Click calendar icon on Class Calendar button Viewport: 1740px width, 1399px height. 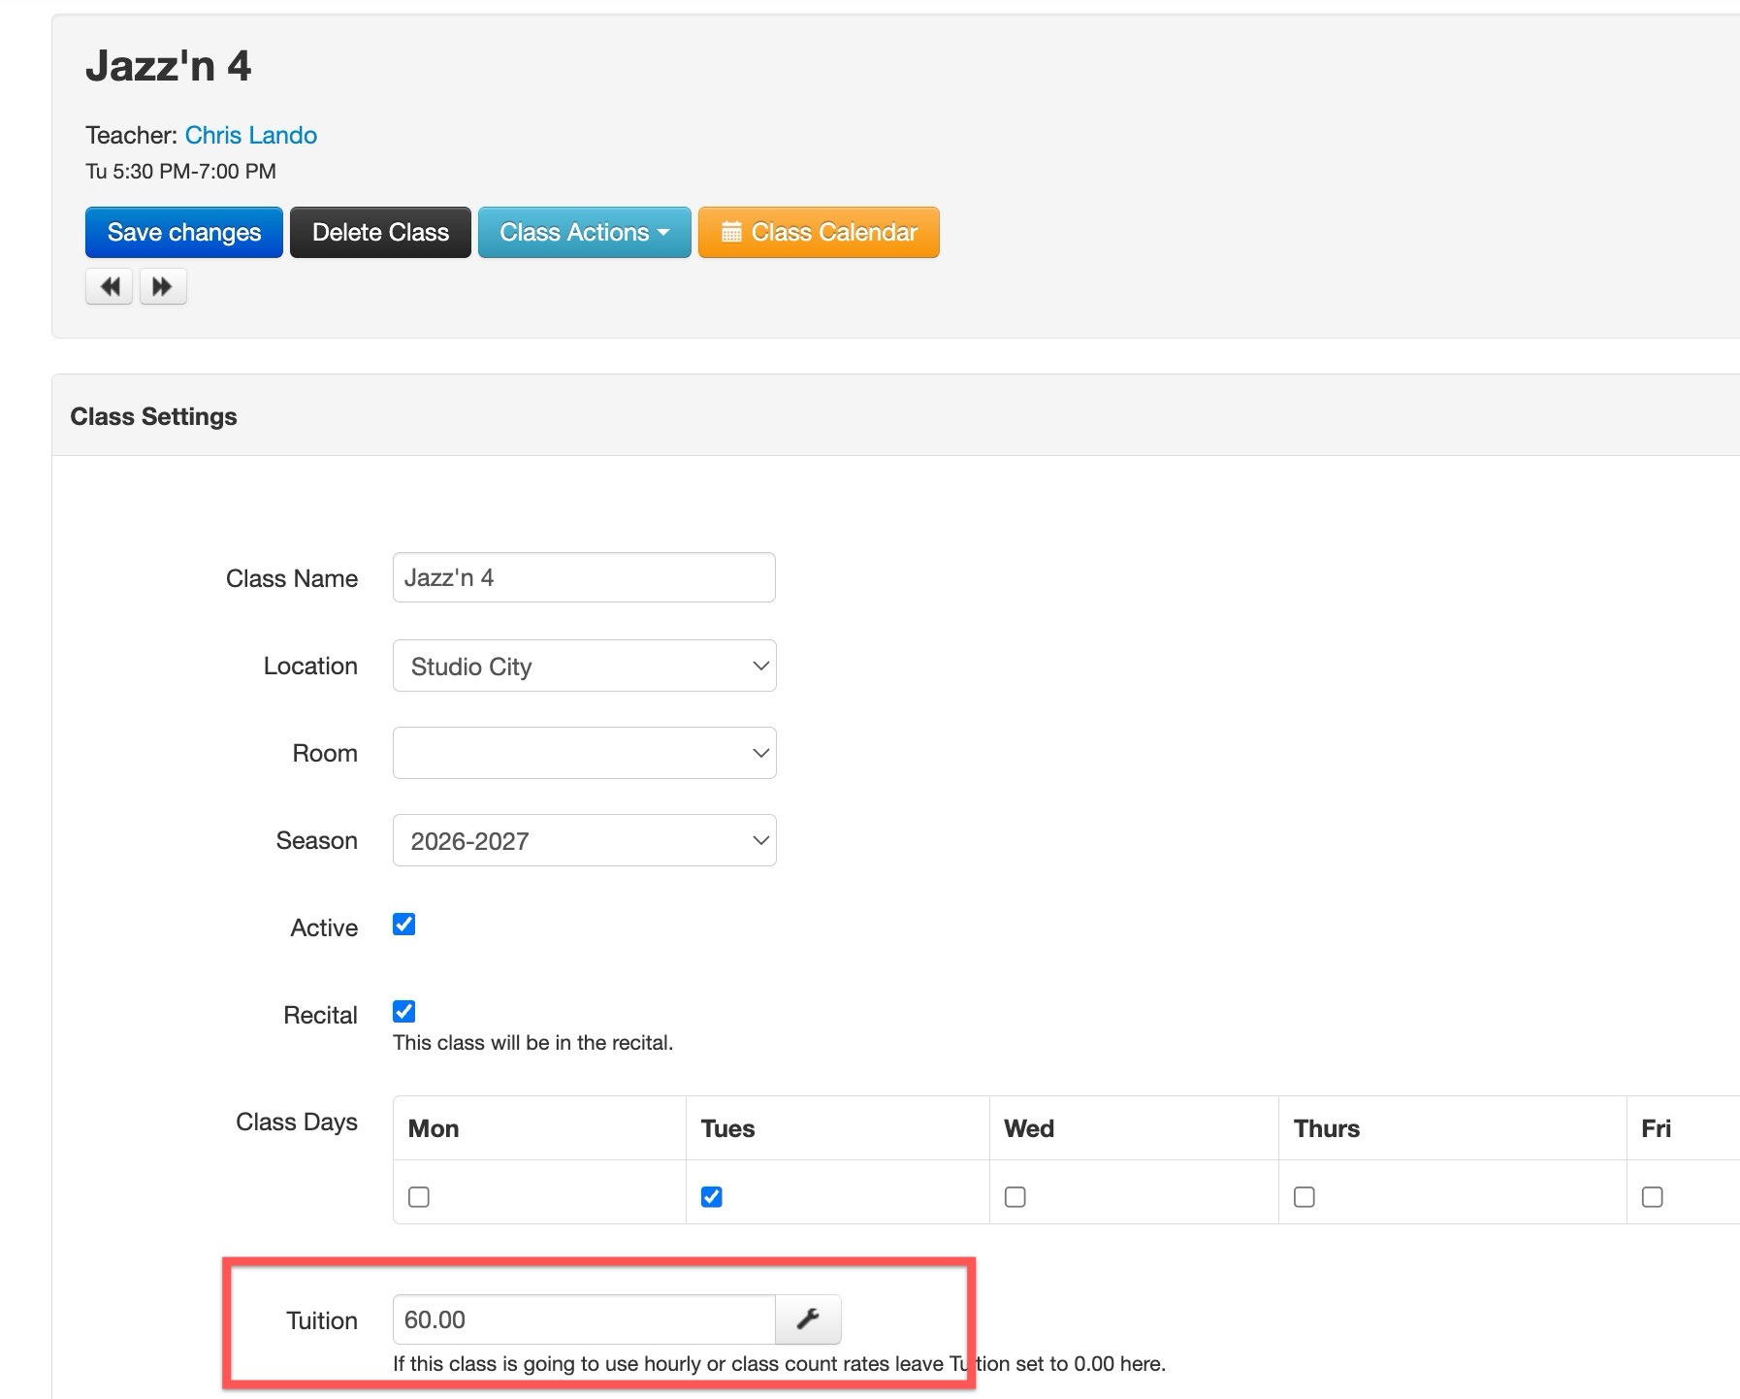(x=731, y=232)
